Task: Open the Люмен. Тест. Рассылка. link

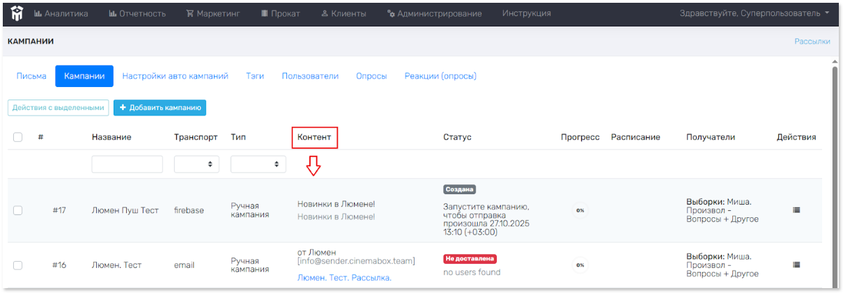Action: [344, 277]
